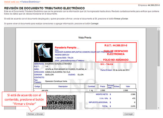Viewport: 163px width, 118px height.
Task: Click the I.V.A. 19% label
Action: click(104, 98)
